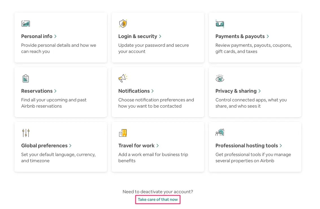Click the Travel for work building icon
This screenshot has height=209, width=320.
pyautogui.click(x=123, y=133)
